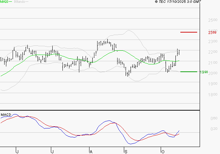Image resolution: width=220 pixels, height=154 pixels.
Task: Click the S month label
Action: coord(126,152)
